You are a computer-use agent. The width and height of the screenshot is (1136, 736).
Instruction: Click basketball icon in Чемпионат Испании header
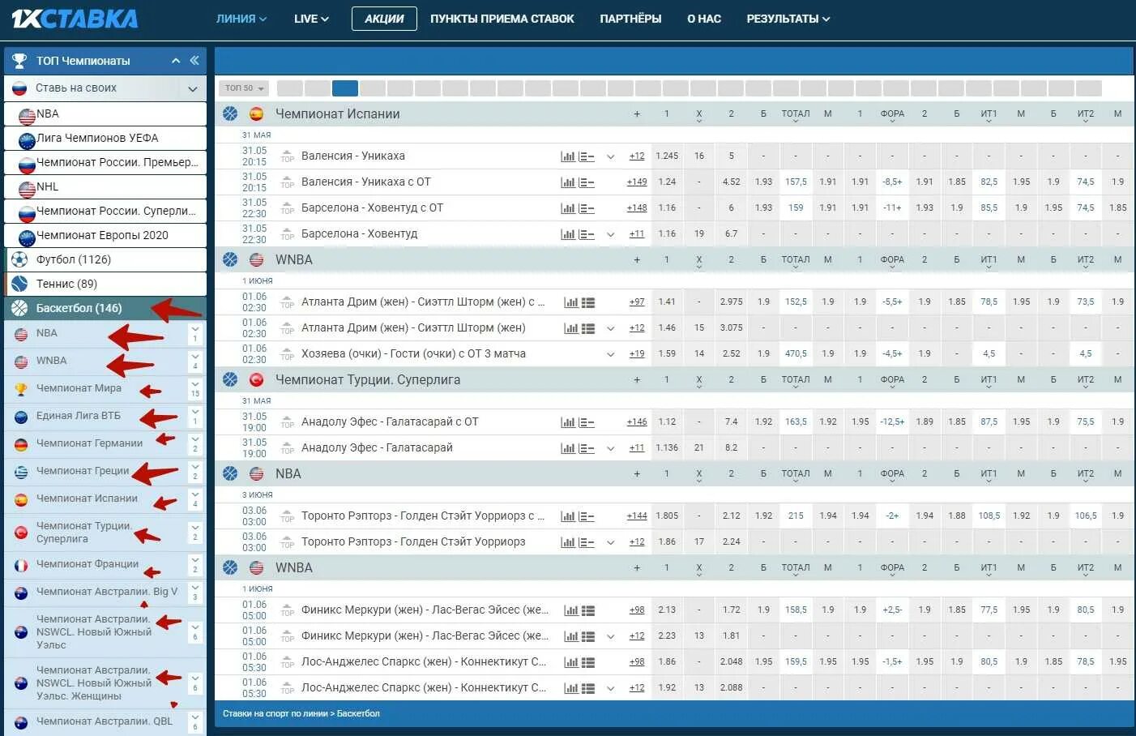[x=230, y=113]
